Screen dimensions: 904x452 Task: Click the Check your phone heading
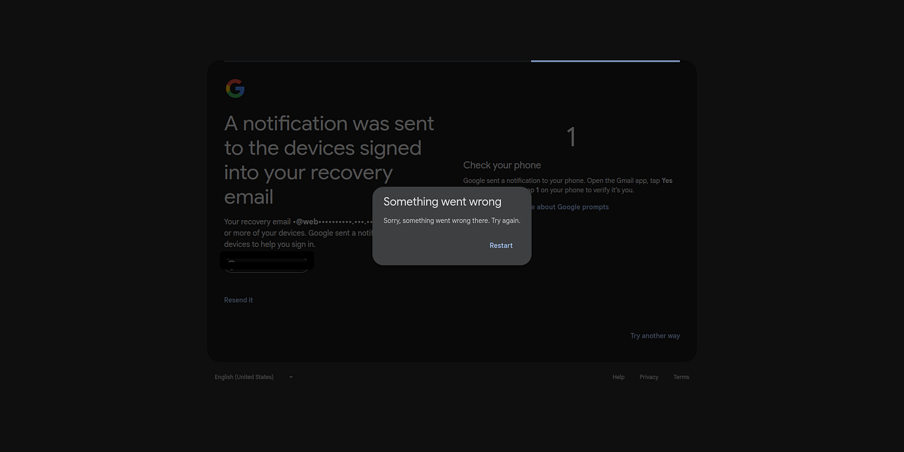tap(502, 165)
